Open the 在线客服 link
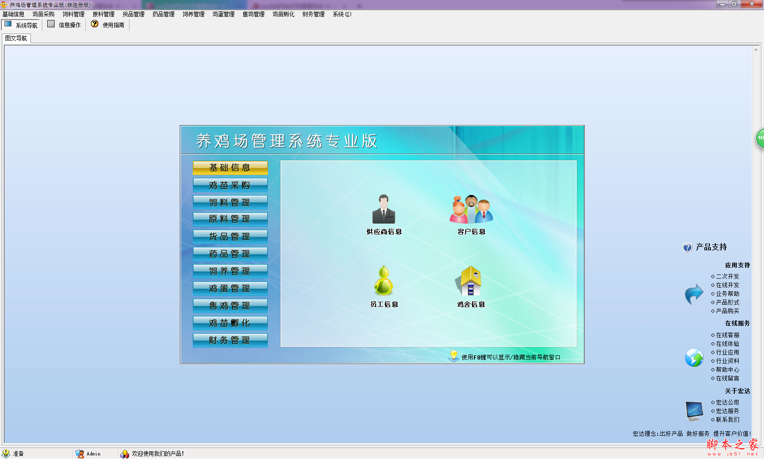 click(x=727, y=335)
